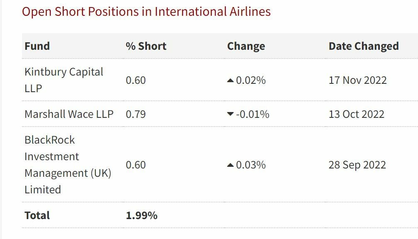This screenshot has width=418, height=239.
Task: Click Kintbury Capital's 0.60 short value
Action: (136, 80)
